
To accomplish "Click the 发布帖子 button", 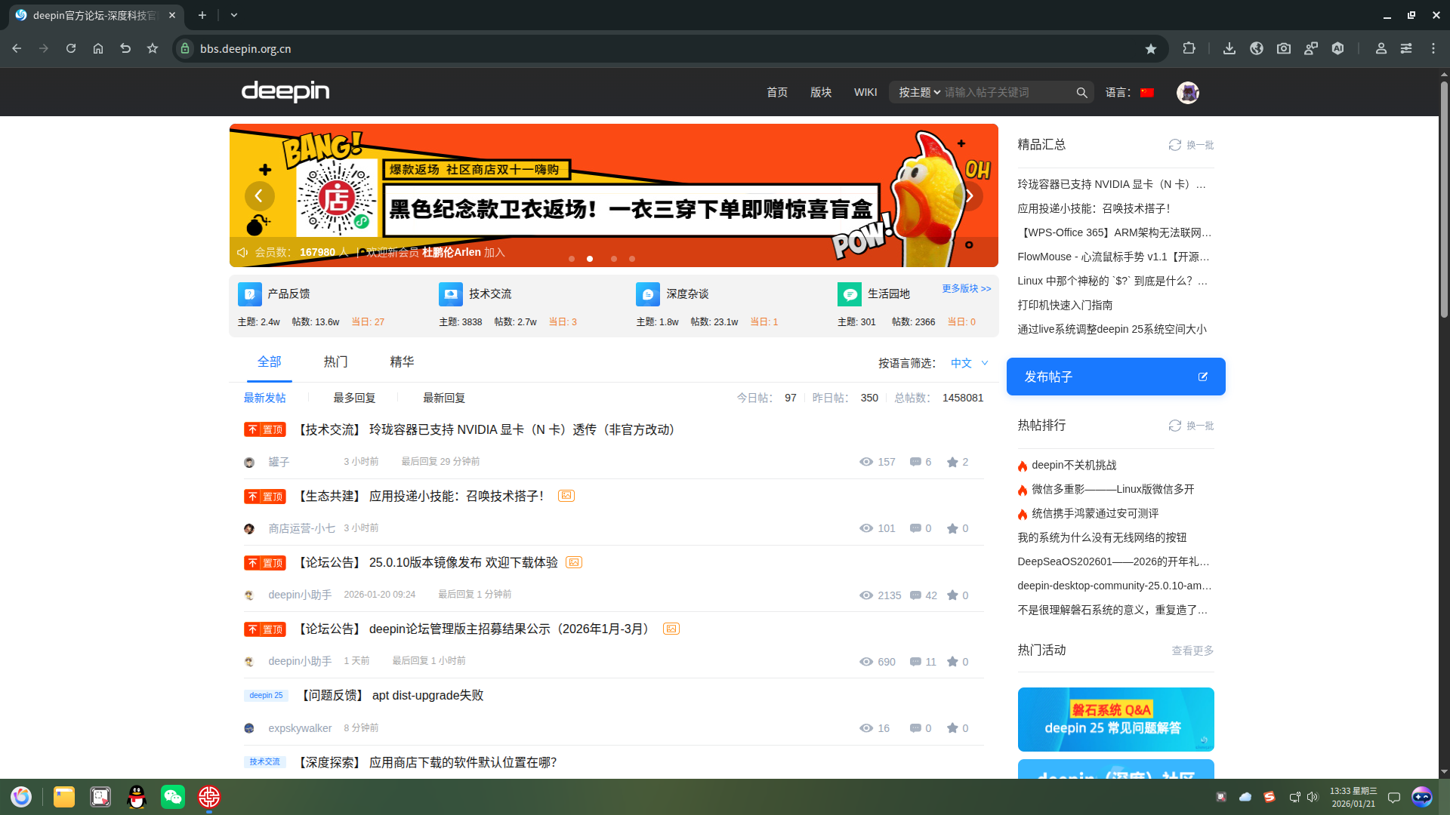I will [x=1116, y=377].
